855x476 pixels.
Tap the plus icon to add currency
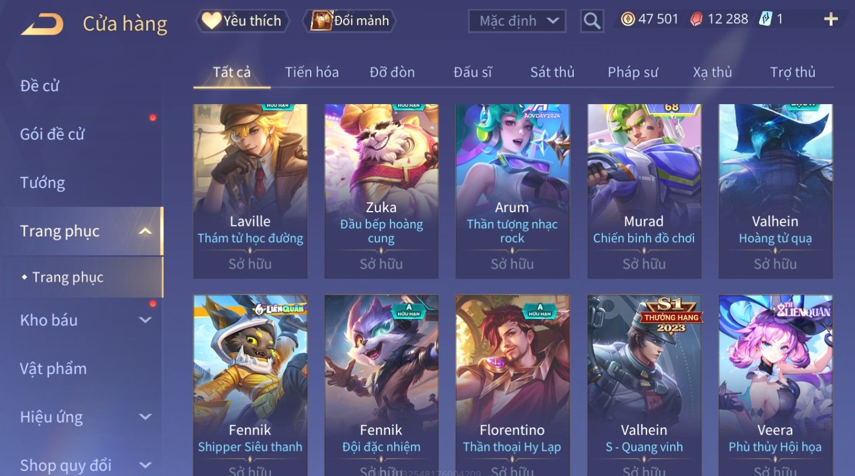[x=831, y=19]
